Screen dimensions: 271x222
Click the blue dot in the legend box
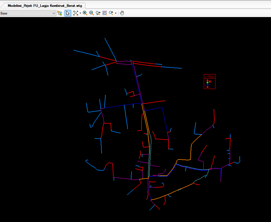(x=208, y=85)
